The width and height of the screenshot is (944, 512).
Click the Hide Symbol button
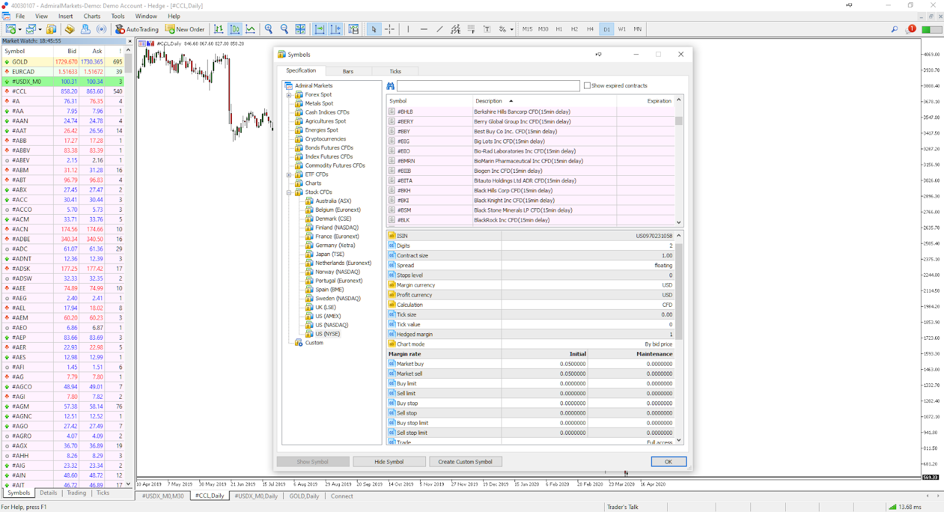tap(389, 462)
